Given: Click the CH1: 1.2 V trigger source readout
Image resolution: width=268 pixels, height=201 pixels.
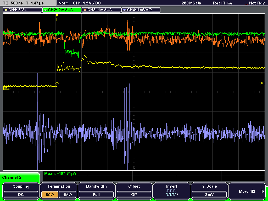Looking at the screenshot, I should click(87, 3).
